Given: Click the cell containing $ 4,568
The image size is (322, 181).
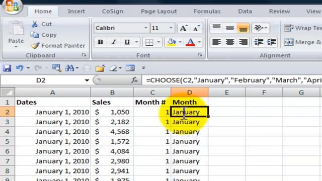Looking at the screenshot, I should 112,132.
